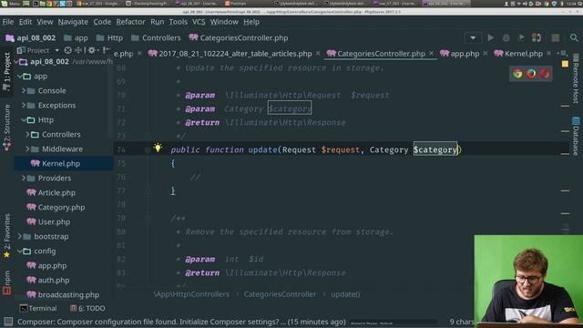The image size is (583, 328).
Task: Collapse the Http folder
Action: 24,119
